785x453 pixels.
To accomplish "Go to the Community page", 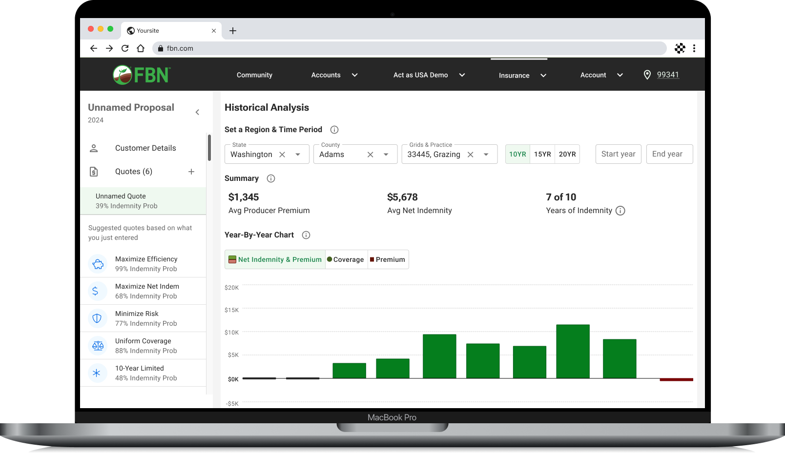I will point(254,75).
